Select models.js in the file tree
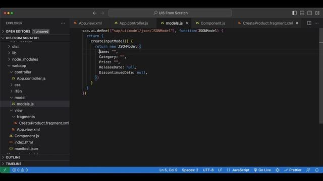Image resolution: width=323 pixels, height=181 pixels. pyautogui.click(x=25, y=104)
